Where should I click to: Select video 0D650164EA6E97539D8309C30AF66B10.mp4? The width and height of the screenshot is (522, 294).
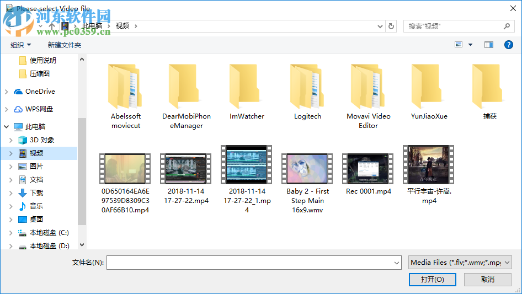(125, 183)
